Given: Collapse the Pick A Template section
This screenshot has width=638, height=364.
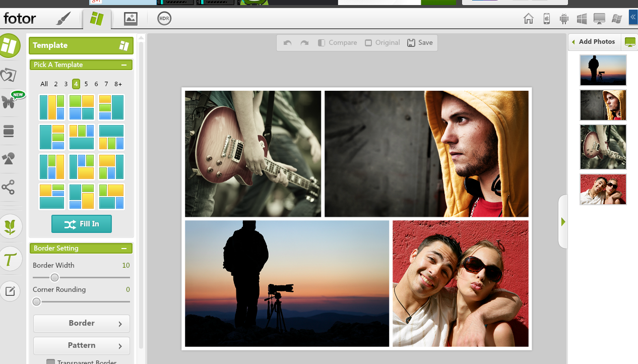Looking at the screenshot, I should 124,65.
